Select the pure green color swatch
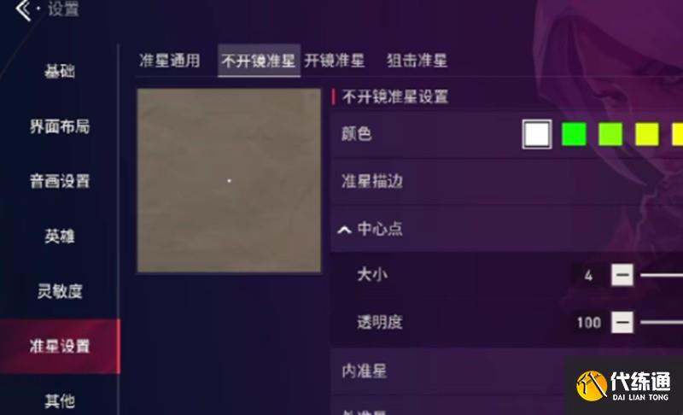This screenshot has width=683, height=415. 574,134
